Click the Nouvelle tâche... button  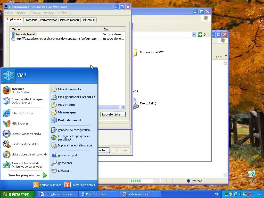[113, 114]
